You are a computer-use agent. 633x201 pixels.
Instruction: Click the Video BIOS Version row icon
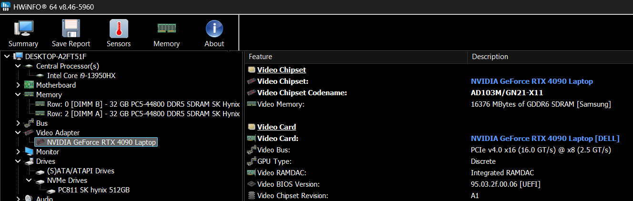(252, 184)
